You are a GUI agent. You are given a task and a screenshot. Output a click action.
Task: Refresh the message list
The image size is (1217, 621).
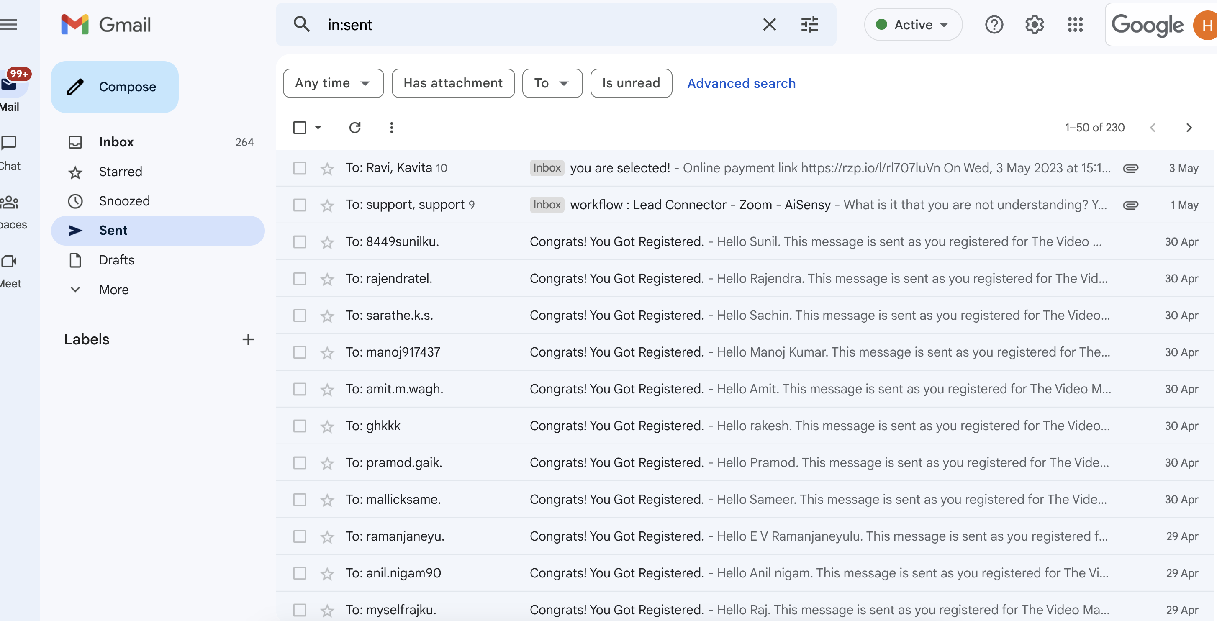354,128
